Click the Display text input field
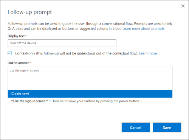Screen dimensions: 189x140 point(62,43)
